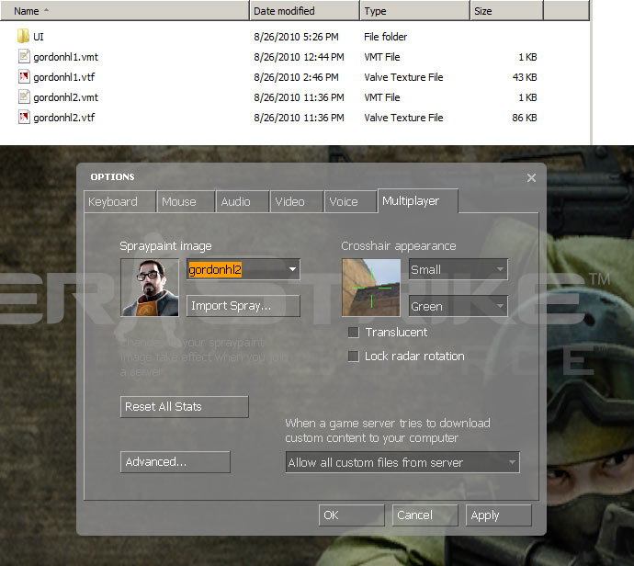Image resolution: width=634 pixels, height=566 pixels.
Task: Click the crosshair preview image
Action: point(370,287)
